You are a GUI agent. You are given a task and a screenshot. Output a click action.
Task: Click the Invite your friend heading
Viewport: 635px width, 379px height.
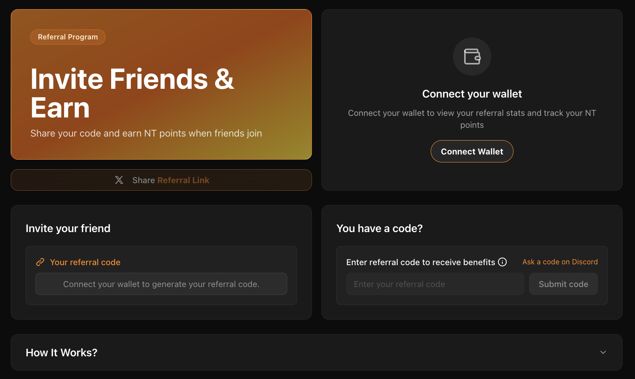[x=68, y=229]
